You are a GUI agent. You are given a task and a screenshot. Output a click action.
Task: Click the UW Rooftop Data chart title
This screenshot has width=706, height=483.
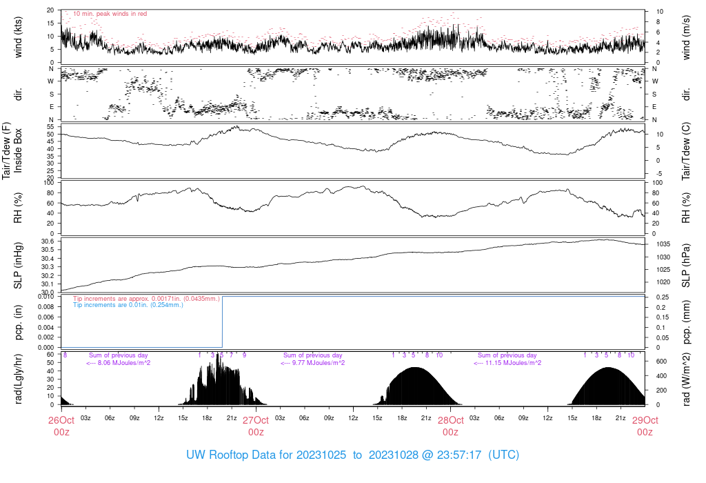352,455
